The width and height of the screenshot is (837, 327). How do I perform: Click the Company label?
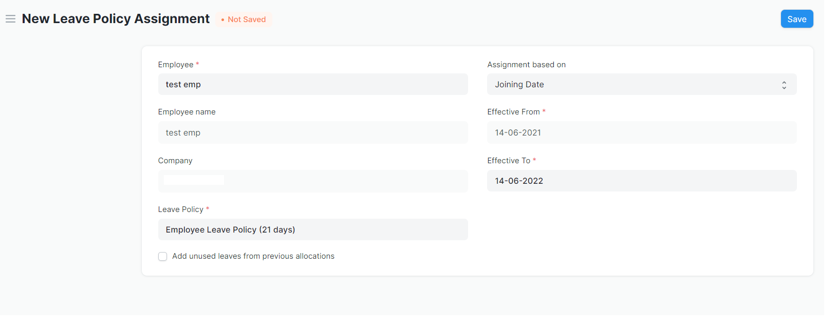point(175,161)
